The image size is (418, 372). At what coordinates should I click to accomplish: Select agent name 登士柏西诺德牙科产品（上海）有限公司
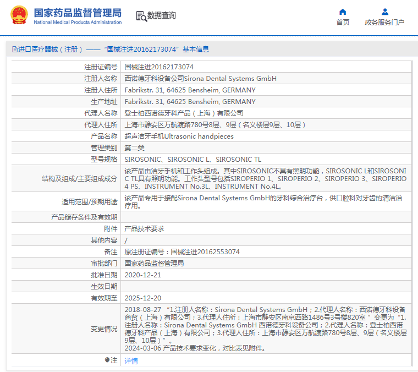click(184, 113)
